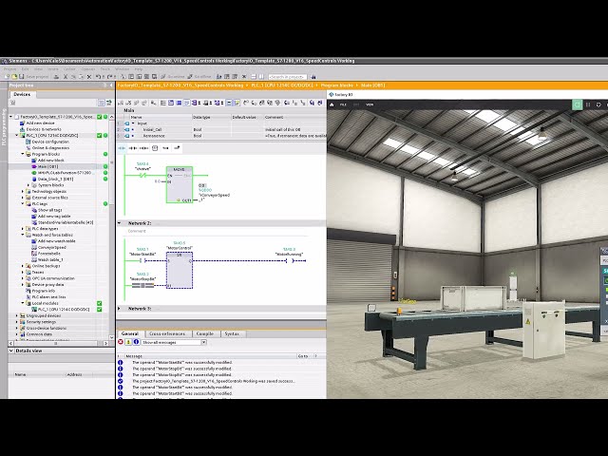Click the normally open contact instruction icon

point(122,148)
